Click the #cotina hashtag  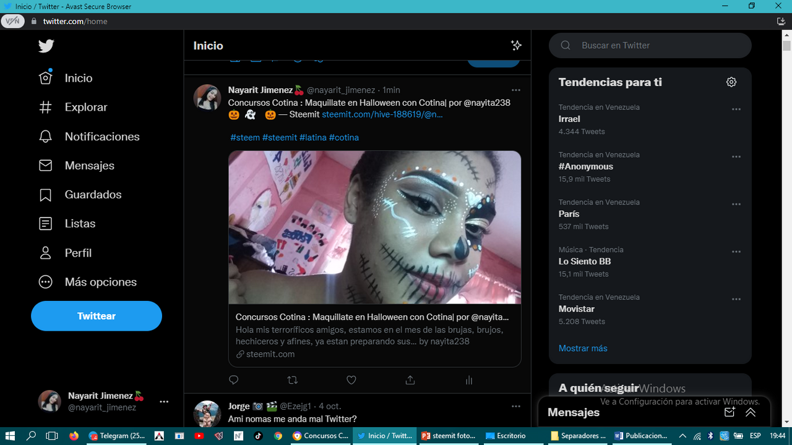[344, 137]
